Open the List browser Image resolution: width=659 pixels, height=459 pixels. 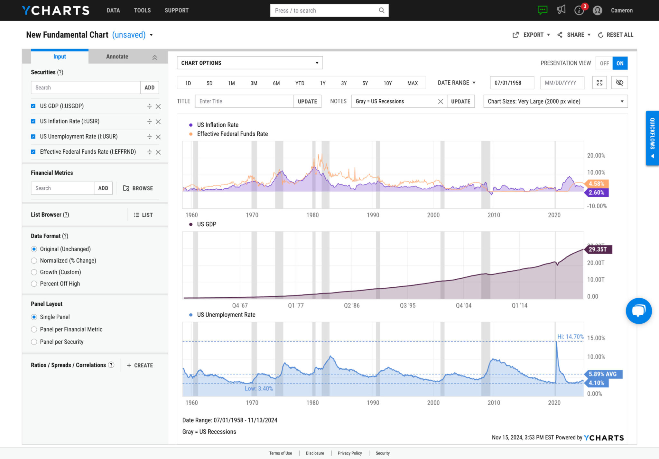click(x=143, y=215)
